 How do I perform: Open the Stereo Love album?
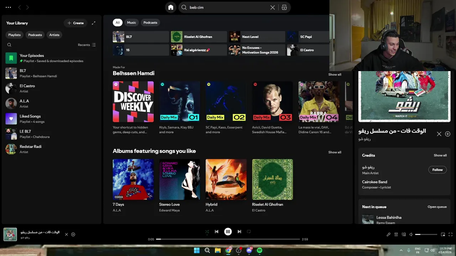pyautogui.click(x=180, y=186)
